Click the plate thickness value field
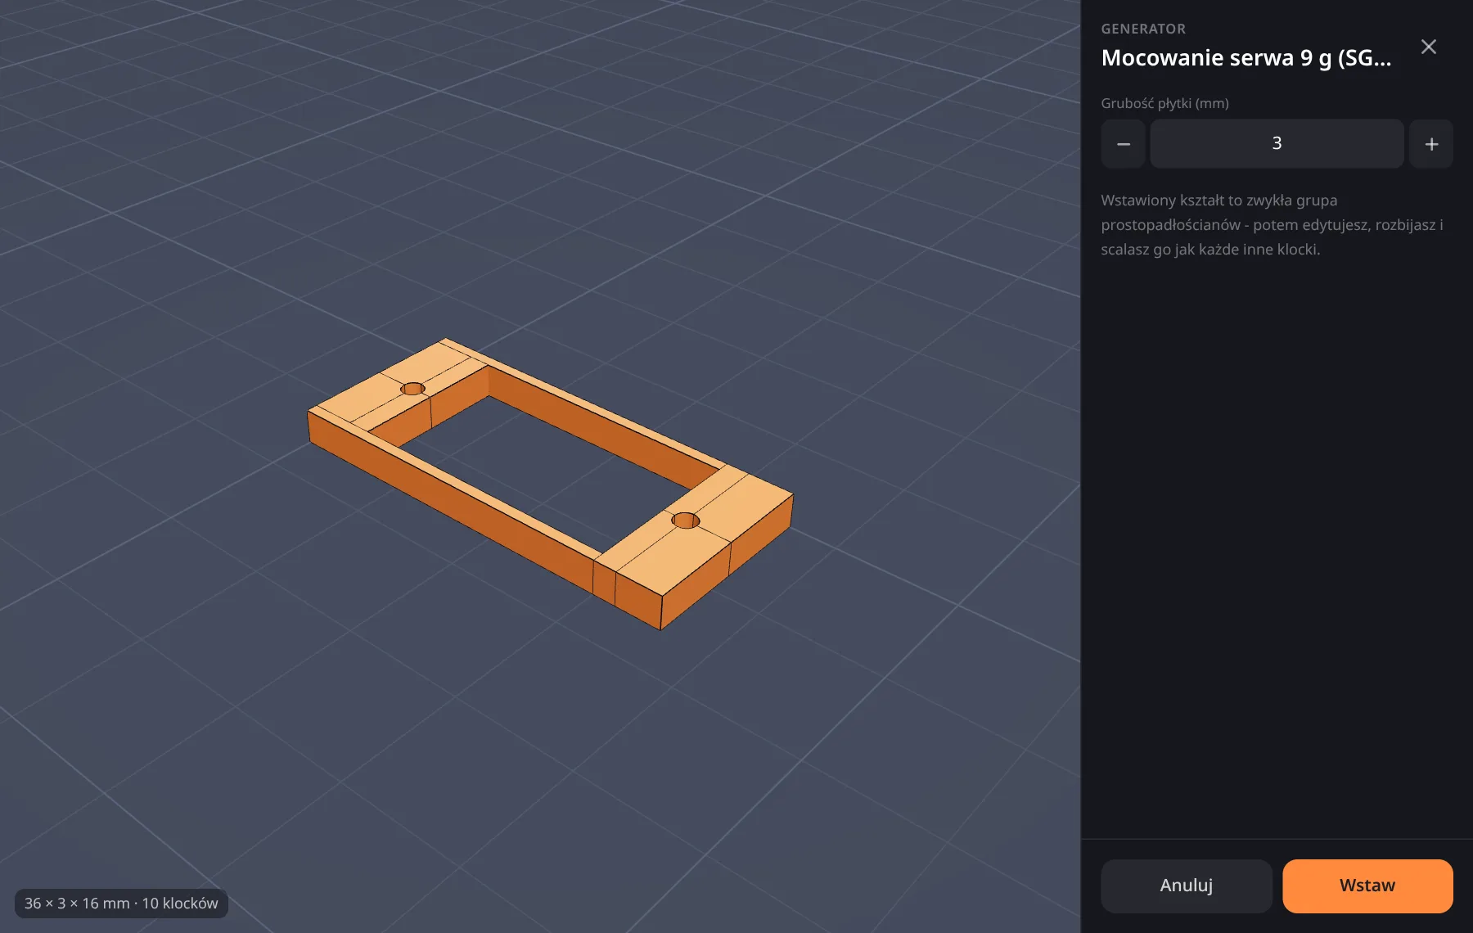 pos(1277,144)
